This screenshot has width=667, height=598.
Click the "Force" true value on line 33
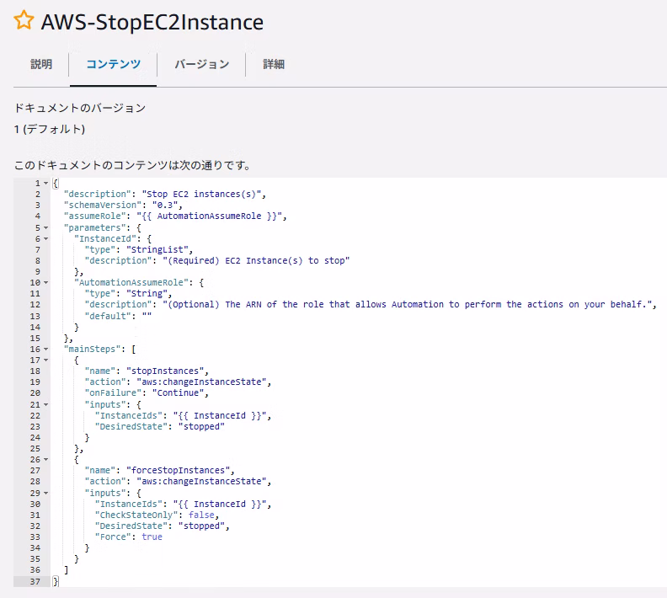pos(152,537)
